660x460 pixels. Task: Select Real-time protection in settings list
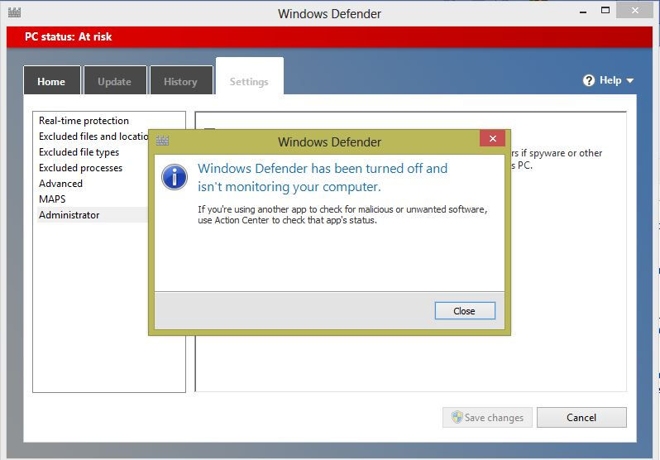point(84,121)
